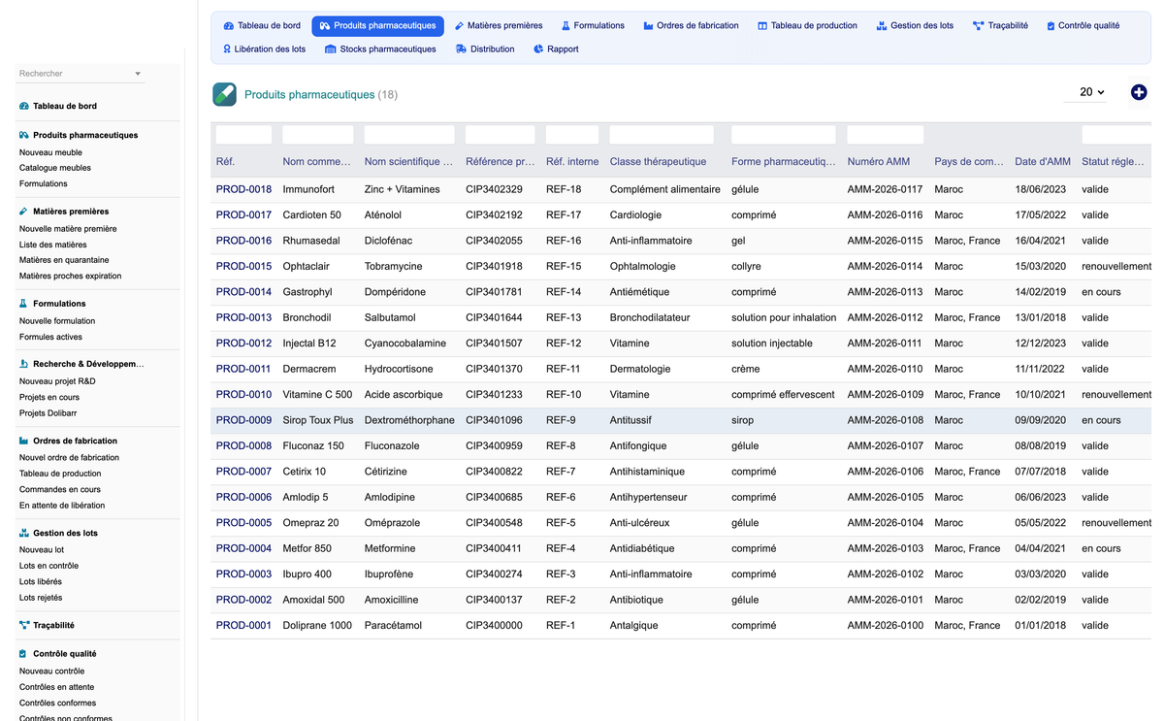Open the Matières premières tab
Viewport: 1164px width, 721px height.
point(499,26)
